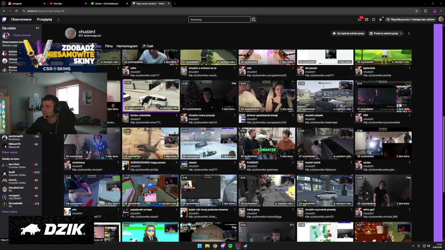
Task: Open pandoraa99 channel in sidebar
Action: pyautogui.click(x=21, y=137)
